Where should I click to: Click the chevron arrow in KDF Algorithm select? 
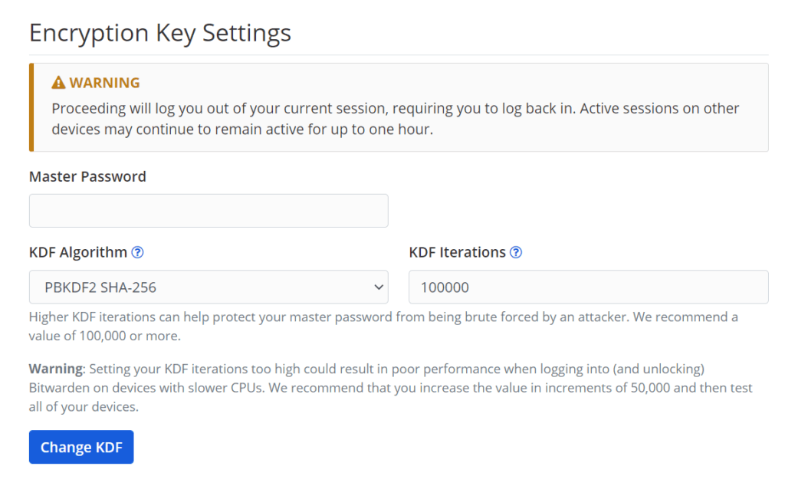pos(379,287)
